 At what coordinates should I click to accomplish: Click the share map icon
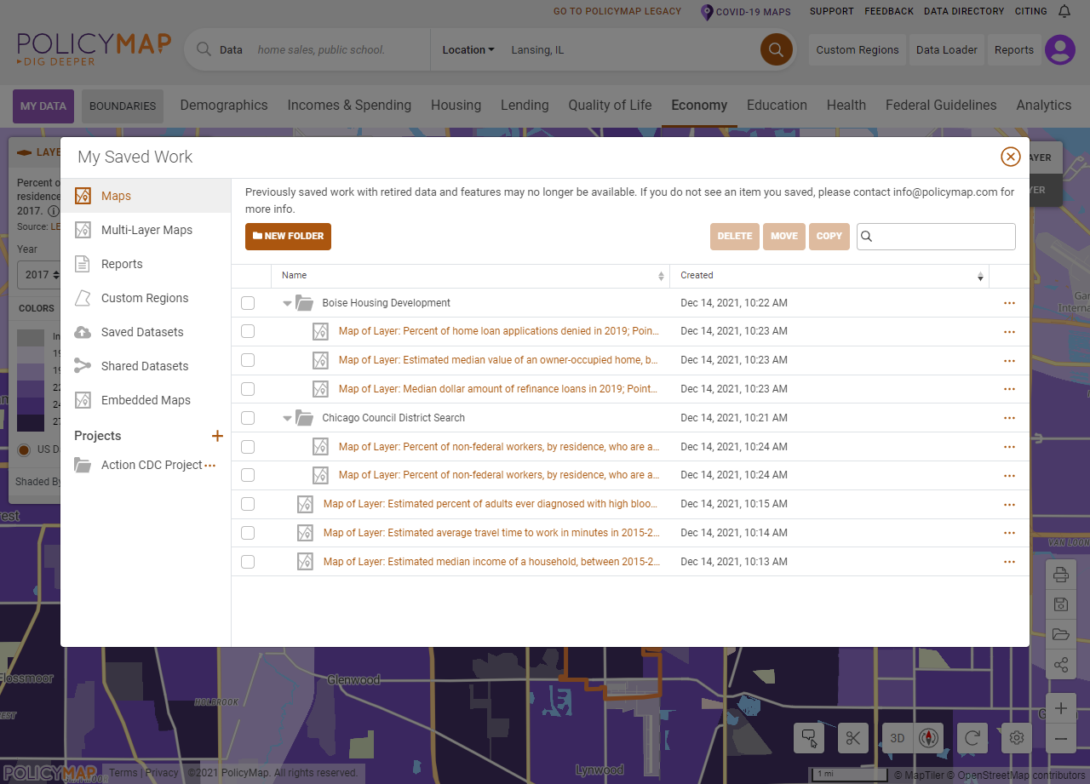pyautogui.click(x=1060, y=665)
